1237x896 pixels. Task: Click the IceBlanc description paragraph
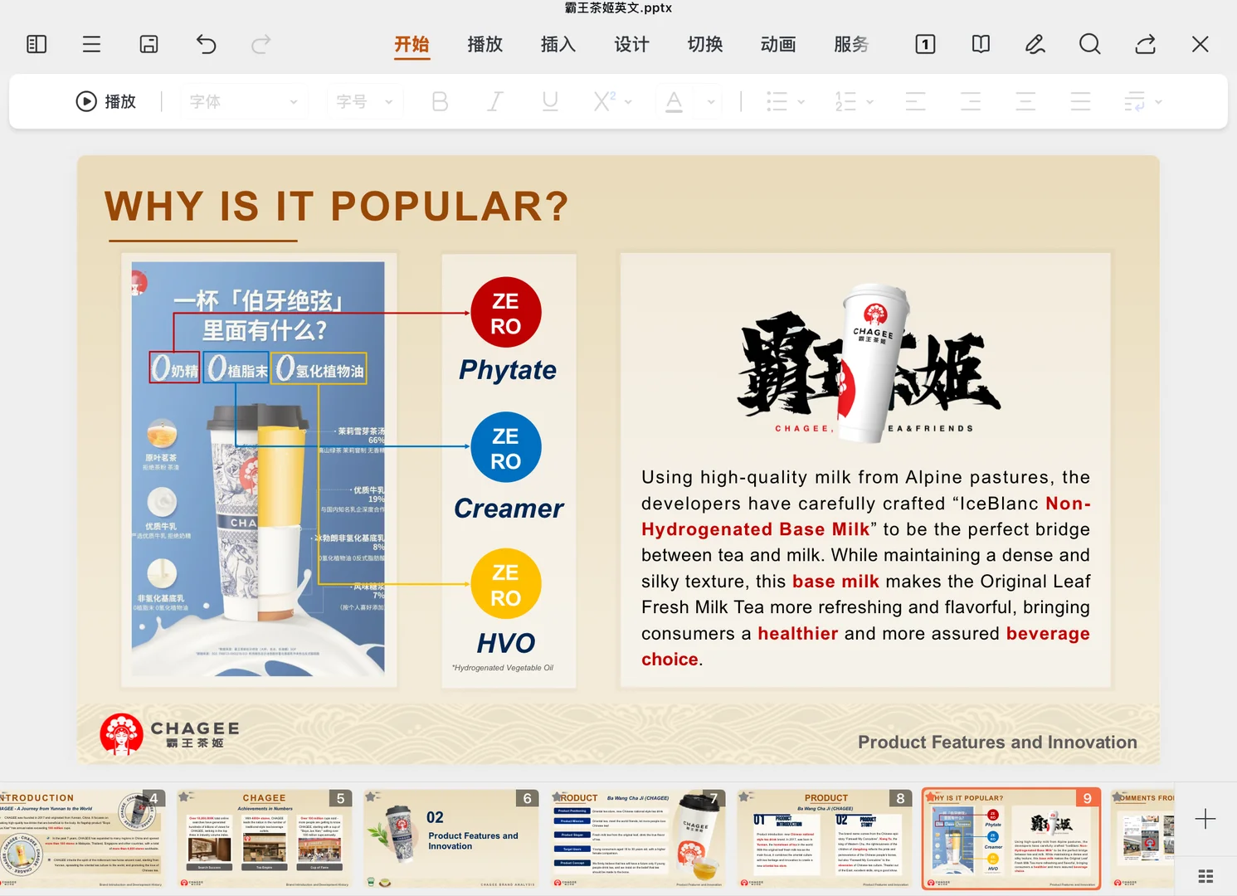pos(865,568)
